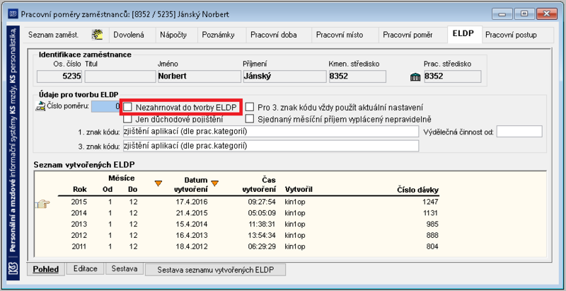The width and height of the screenshot is (566, 291).
Task: Click the date 15.4.2014 cell
Action: [192, 224]
